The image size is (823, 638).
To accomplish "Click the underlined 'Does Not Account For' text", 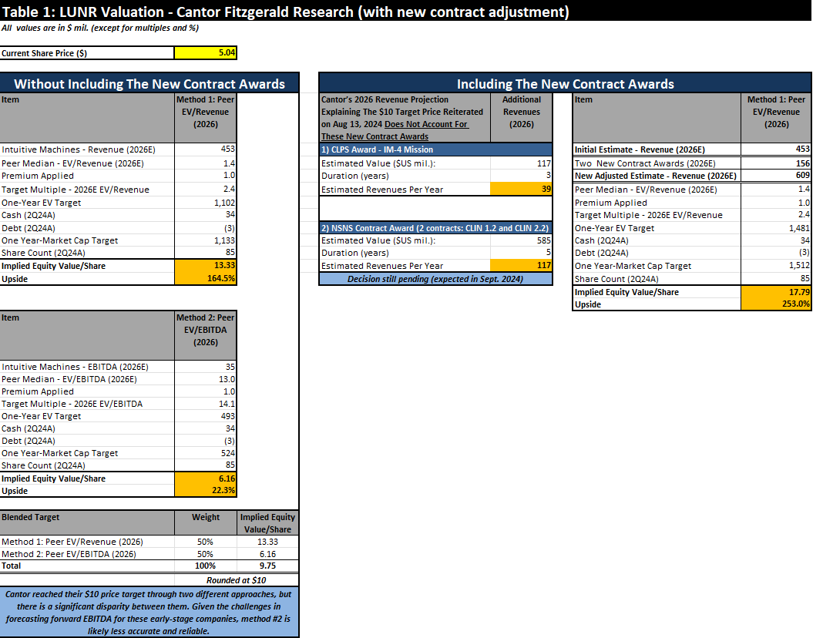I will [425, 124].
